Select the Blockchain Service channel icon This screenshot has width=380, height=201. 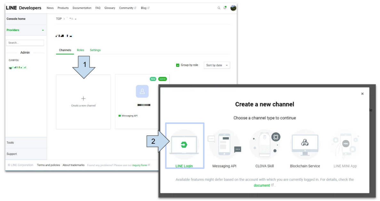coord(305,145)
